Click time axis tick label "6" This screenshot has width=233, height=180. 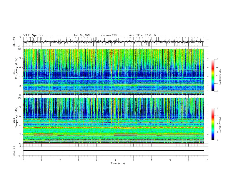(x=133, y=160)
